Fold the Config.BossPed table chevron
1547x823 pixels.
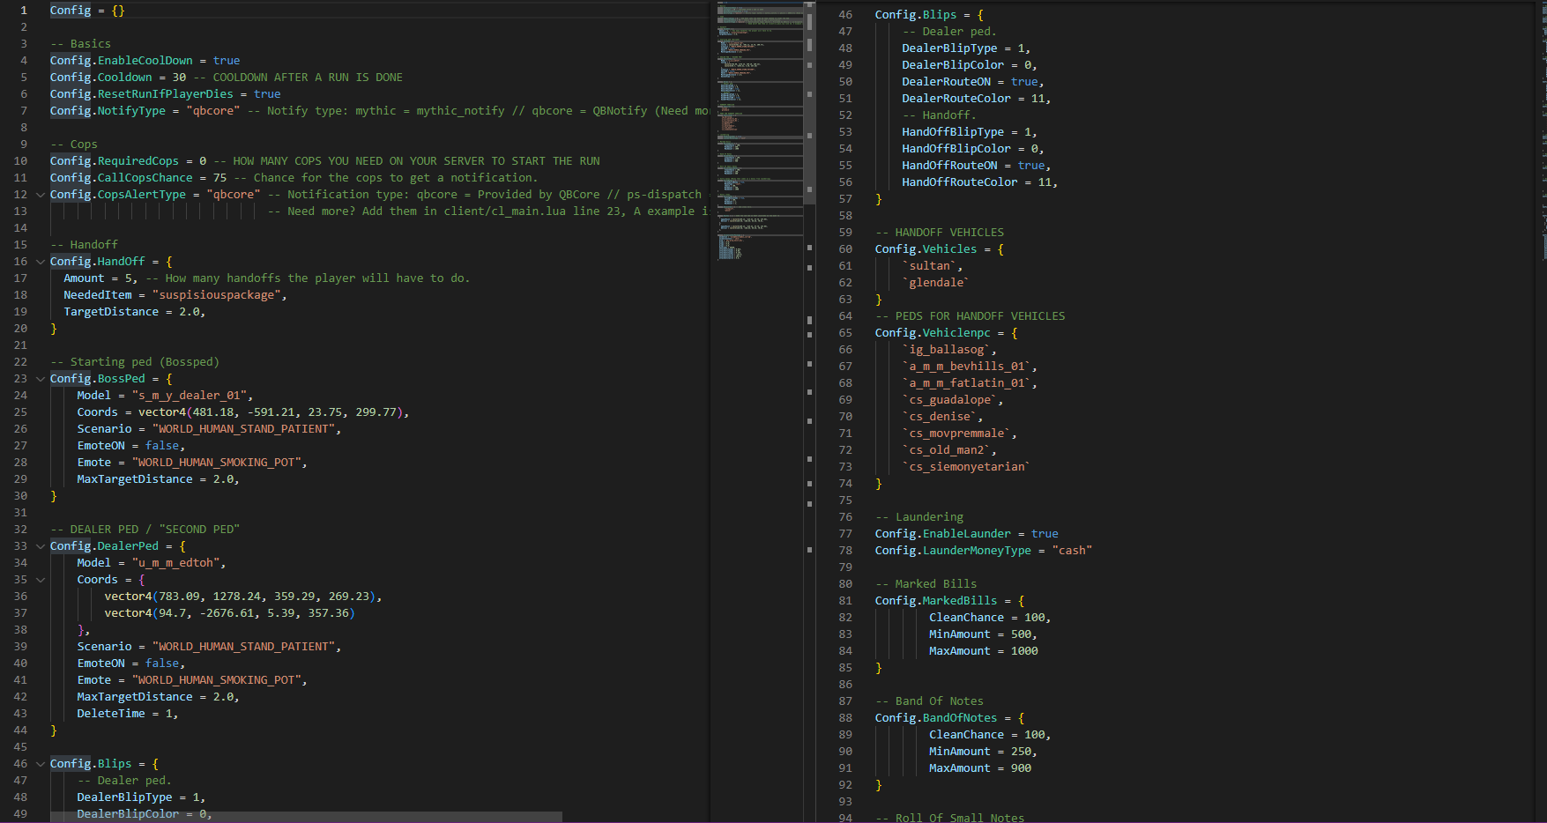click(41, 379)
